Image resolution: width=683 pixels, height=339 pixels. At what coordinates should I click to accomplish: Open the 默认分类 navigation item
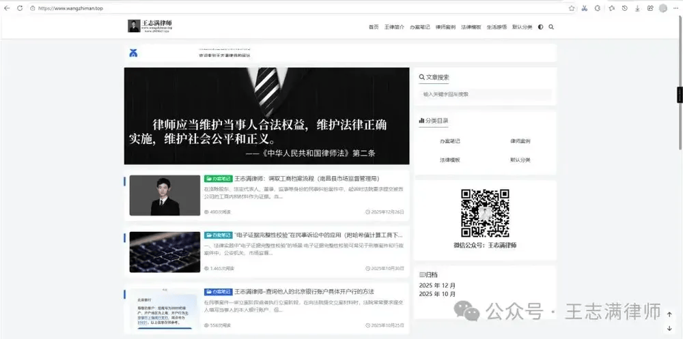click(522, 27)
